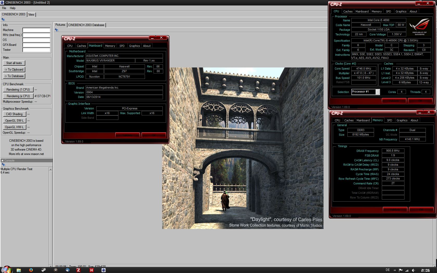Click Validate in the CPU CPU-Z window

click(x=394, y=101)
